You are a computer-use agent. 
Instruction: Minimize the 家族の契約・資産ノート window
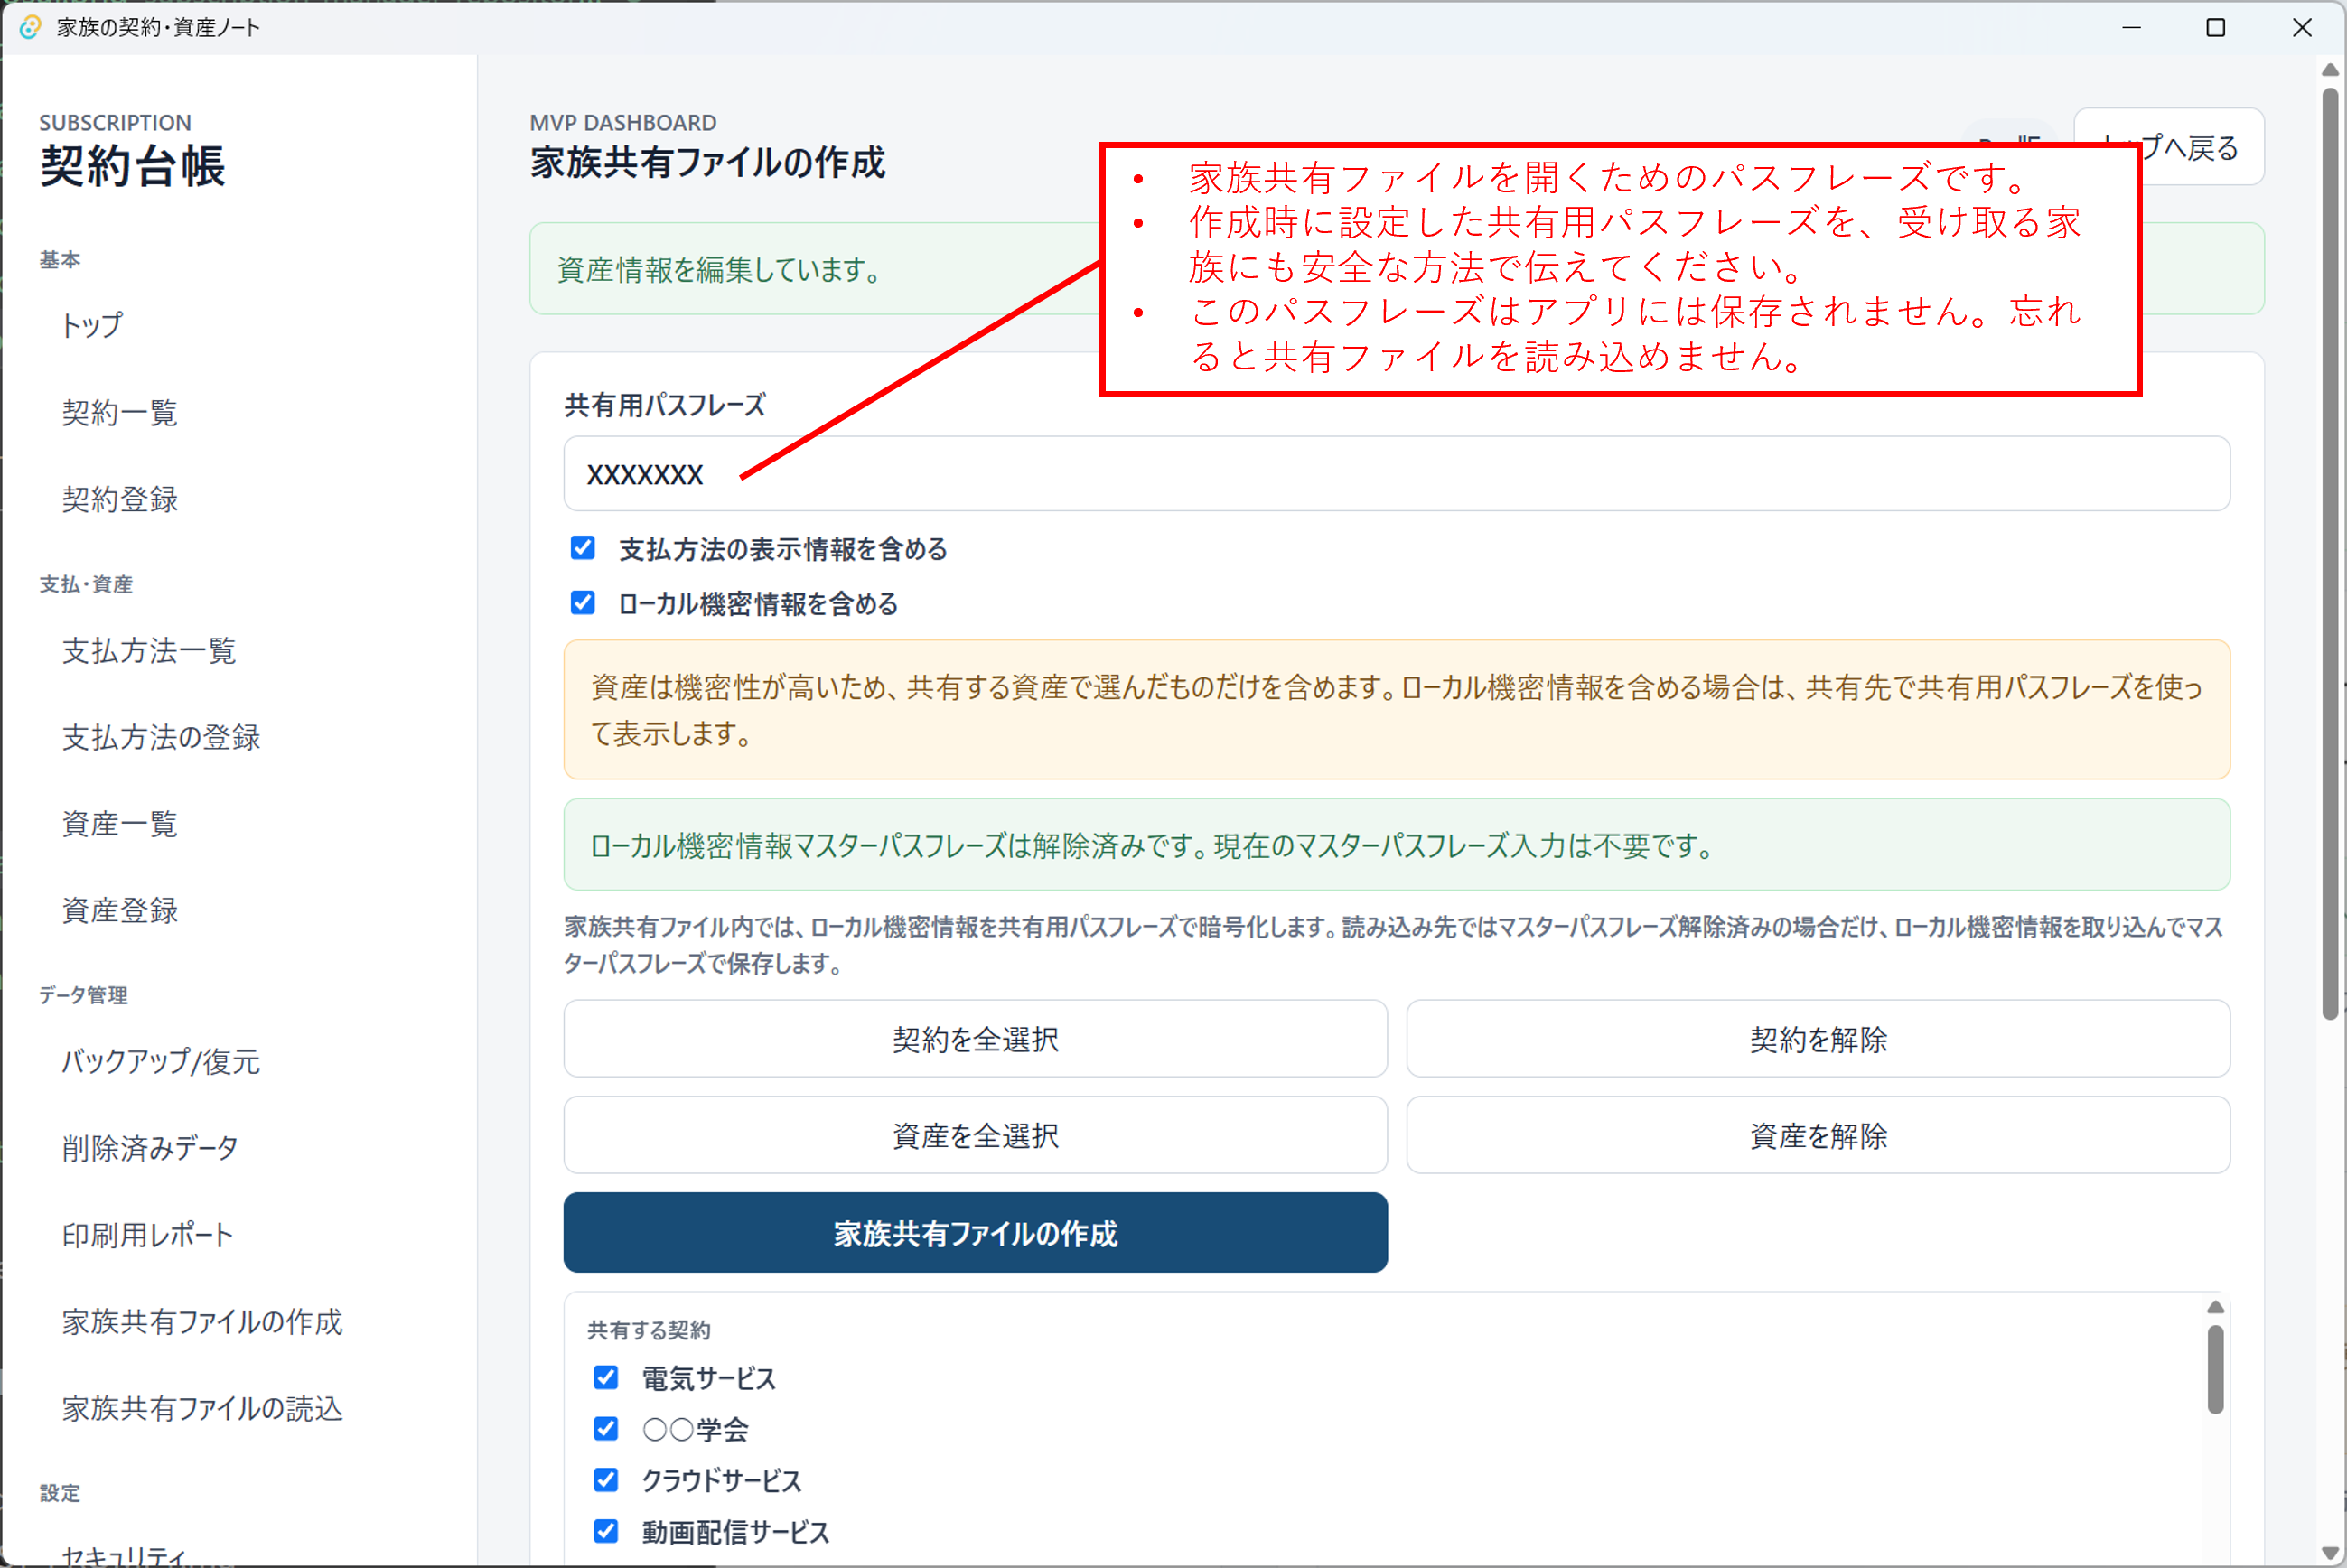tap(2131, 27)
